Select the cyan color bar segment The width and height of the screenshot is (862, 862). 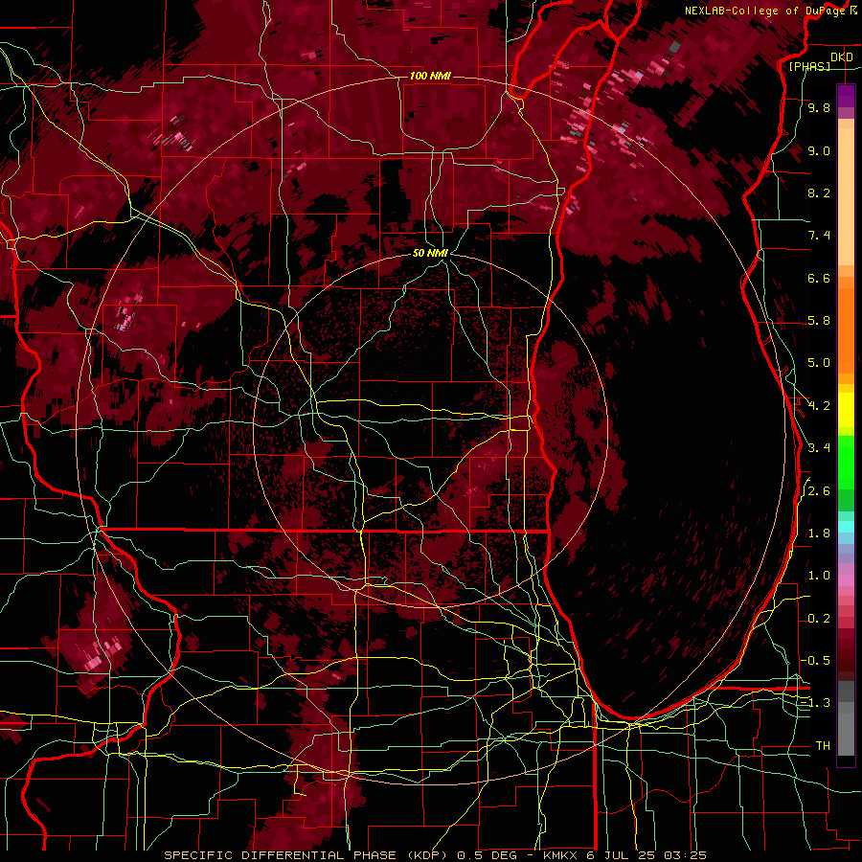846,527
